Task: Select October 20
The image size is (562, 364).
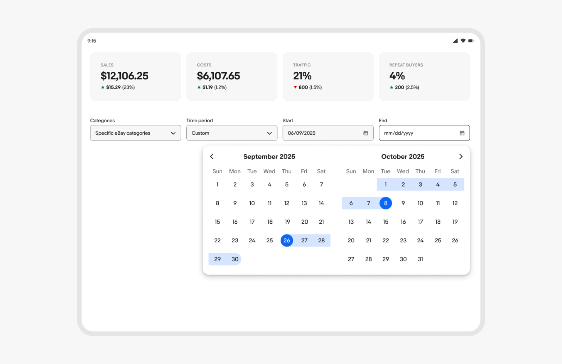Action: (351, 240)
